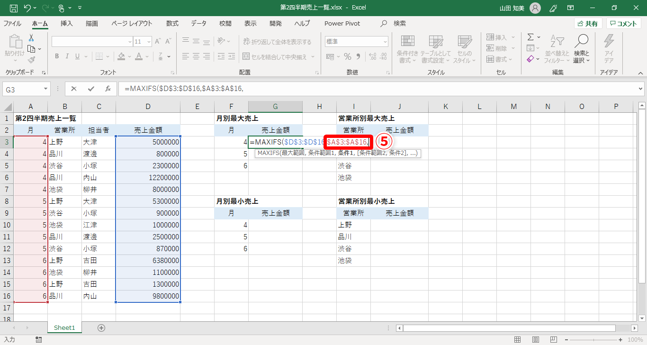
Task: Open the Customize Quick Access Toolbar dropdown
Action: click(x=80, y=8)
